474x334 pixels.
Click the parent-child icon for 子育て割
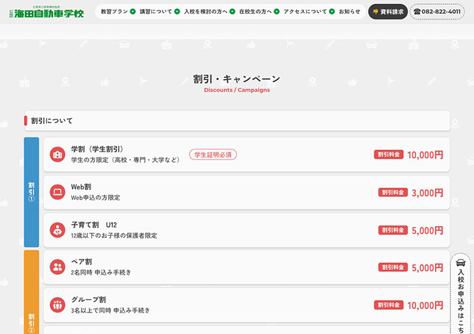pos(57,230)
